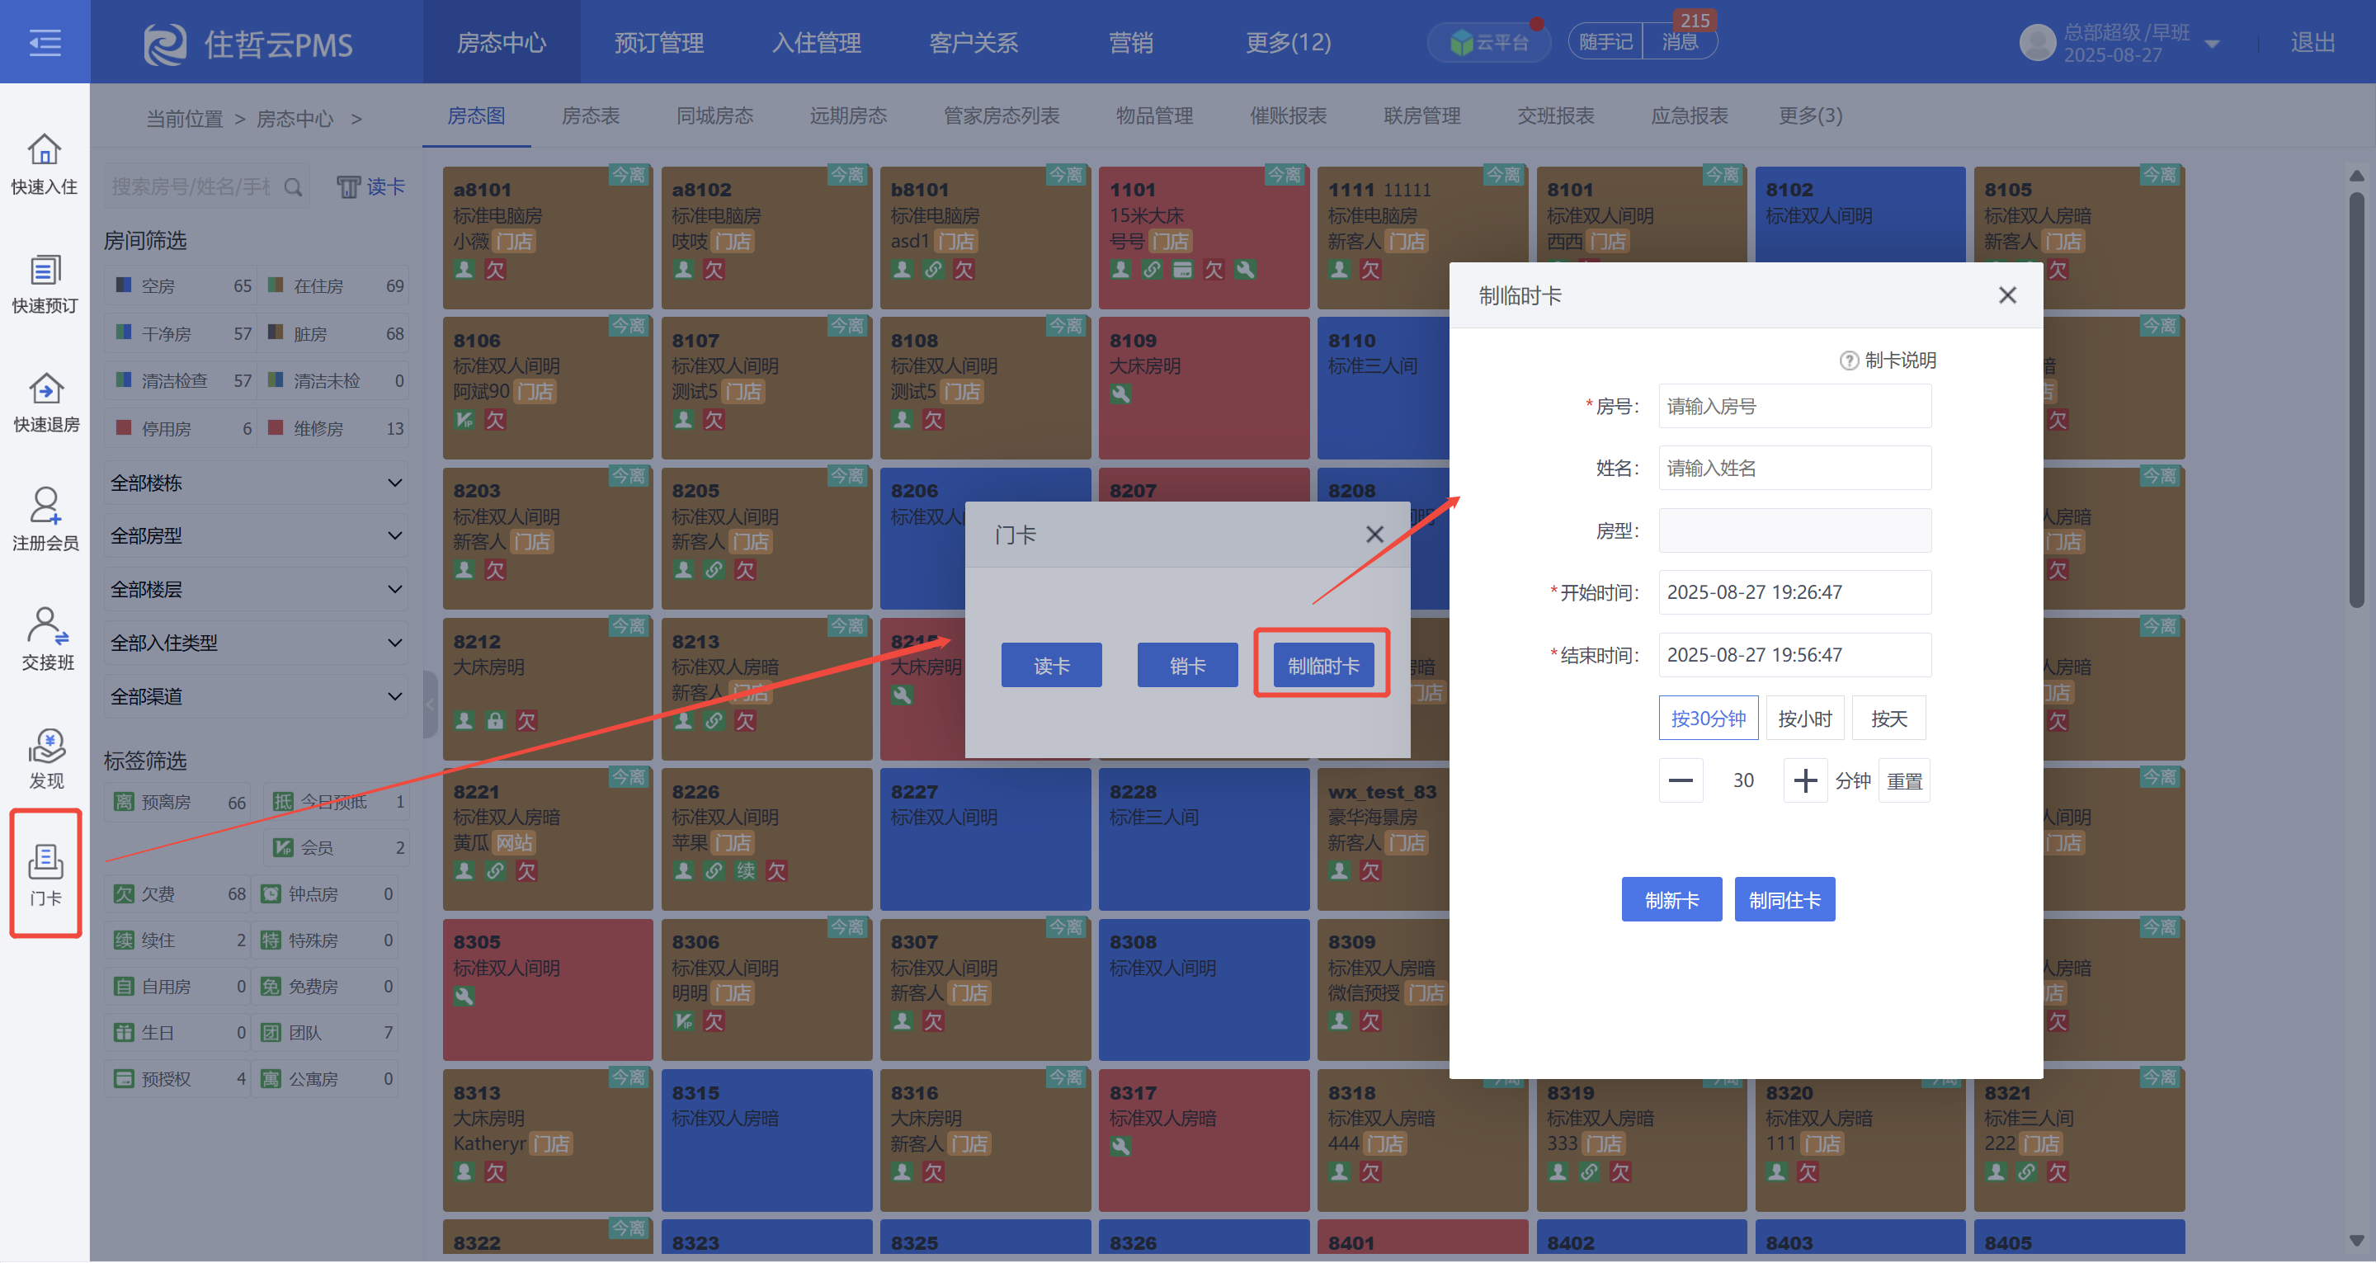Screen dimensions: 2376x1263
Task: Open 预订管理 top menu
Action: tap(658, 42)
